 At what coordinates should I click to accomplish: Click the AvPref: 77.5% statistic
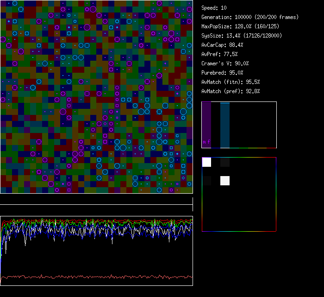pos(219,54)
